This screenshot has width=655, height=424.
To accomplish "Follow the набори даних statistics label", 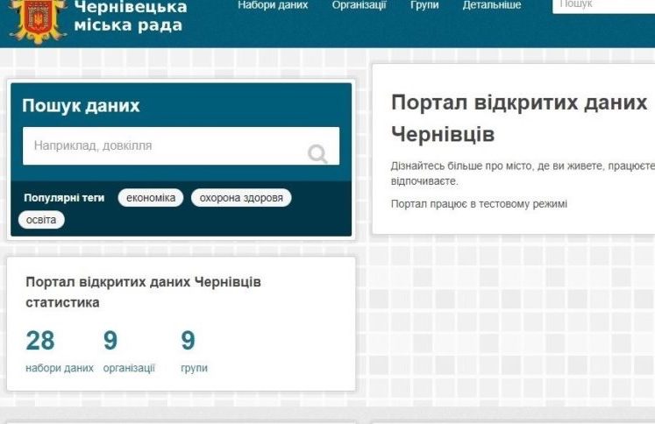I will [x=60, y=368].
